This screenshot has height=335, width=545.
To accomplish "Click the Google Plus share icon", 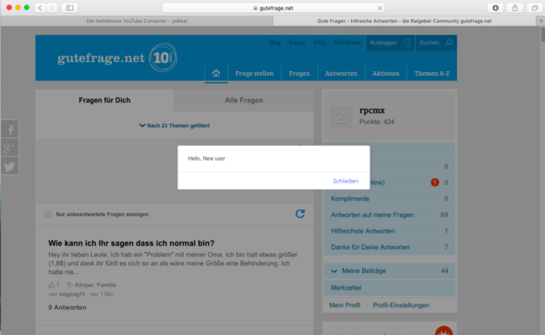I will pyautogui.click(x=10, y=148).
